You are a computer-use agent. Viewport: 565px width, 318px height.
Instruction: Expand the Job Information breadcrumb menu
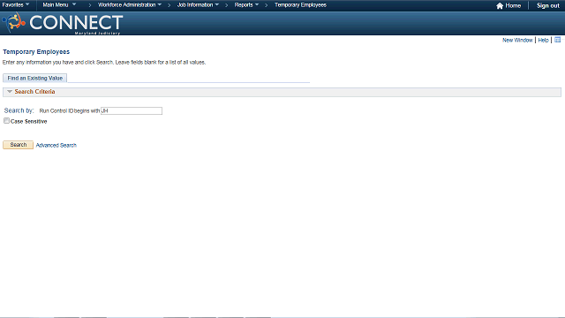198,4
